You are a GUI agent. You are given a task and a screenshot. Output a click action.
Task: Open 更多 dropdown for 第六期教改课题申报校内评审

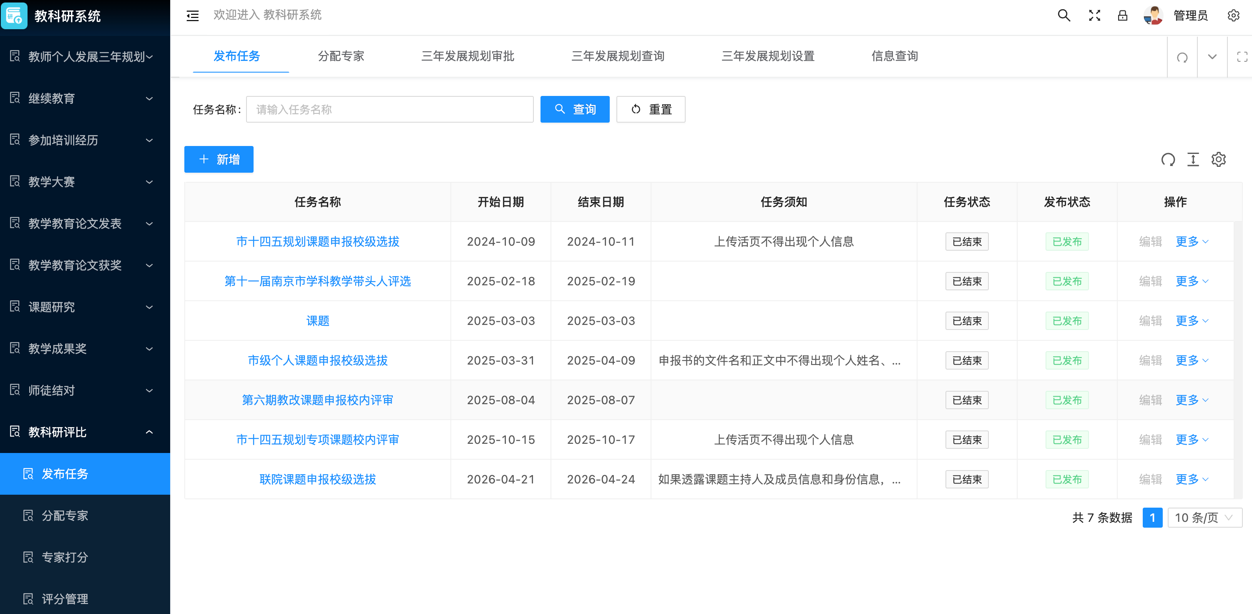click(1192, 400)
